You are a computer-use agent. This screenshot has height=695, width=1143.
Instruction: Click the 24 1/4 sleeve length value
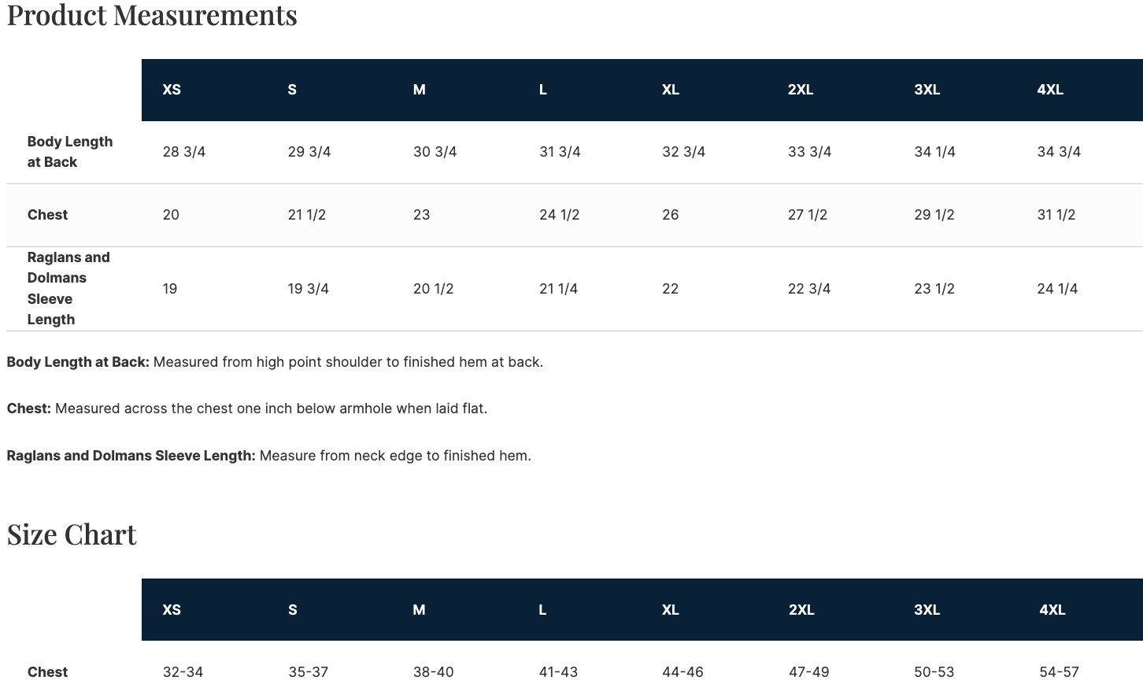coord(1057,289)
